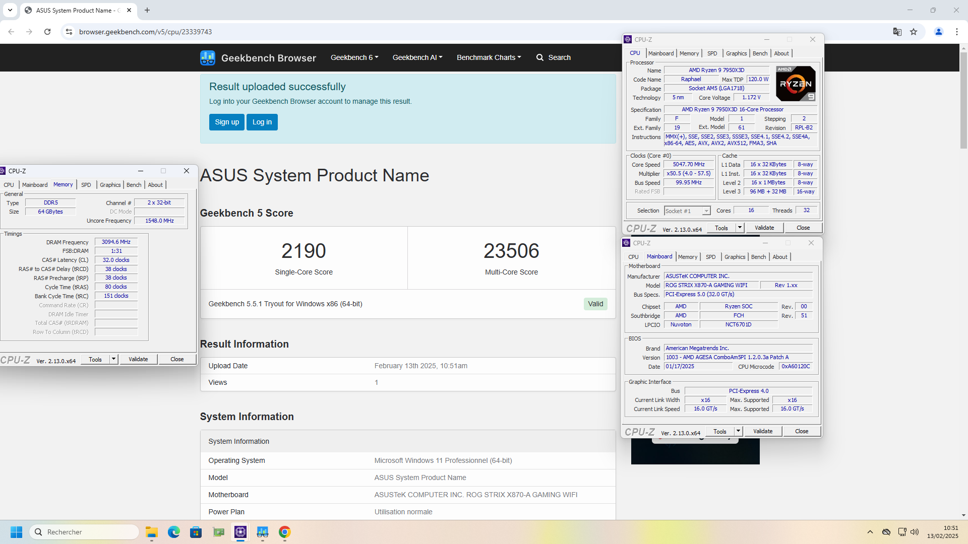
Task: Launch Microsoft Edge from taskbar
Action: (174, 532)
